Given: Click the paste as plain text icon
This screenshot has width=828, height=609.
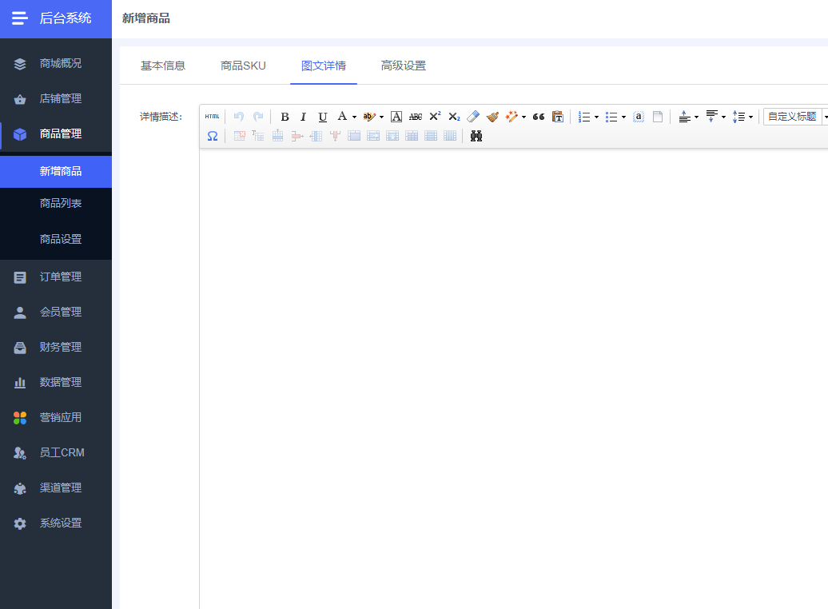Looking at the screenshot, I should pyautogui.click(x=558, y=117).
